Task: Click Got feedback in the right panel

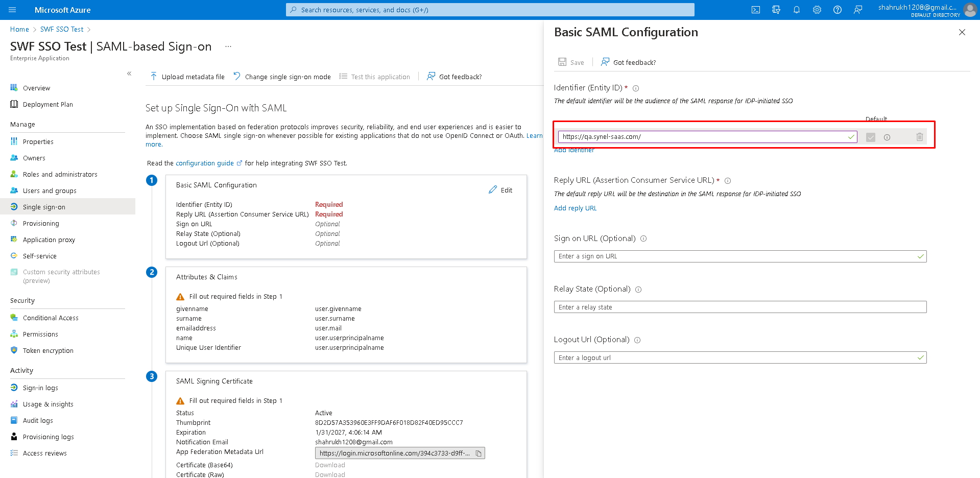Action: [628, 62]
